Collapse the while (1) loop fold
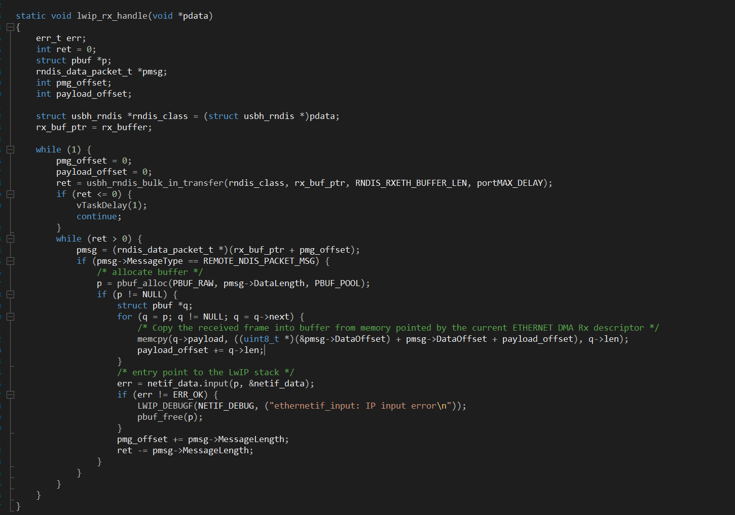The height and width of the screenshot is (515, 735). tap(10, 149)
